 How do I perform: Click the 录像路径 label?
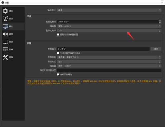click(52, 49)
